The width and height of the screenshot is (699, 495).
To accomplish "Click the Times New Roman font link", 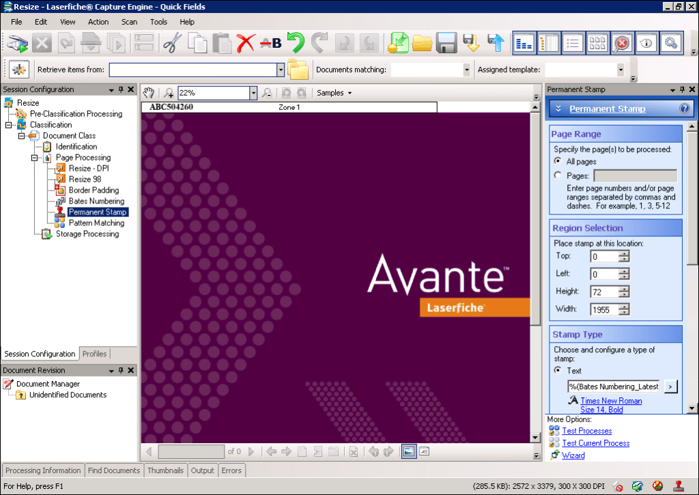I will (611, 401).
